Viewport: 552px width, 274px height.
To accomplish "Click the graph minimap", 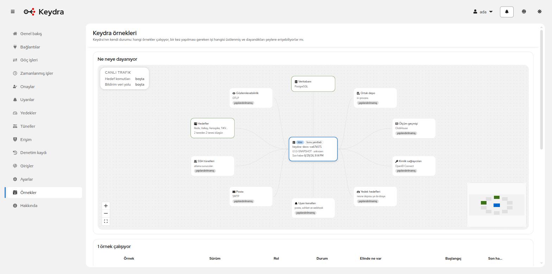I will pyautogui.click(x=496, y=205).
